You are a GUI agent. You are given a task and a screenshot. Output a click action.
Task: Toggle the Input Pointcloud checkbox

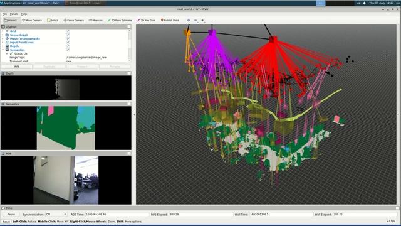coord(68,42)
